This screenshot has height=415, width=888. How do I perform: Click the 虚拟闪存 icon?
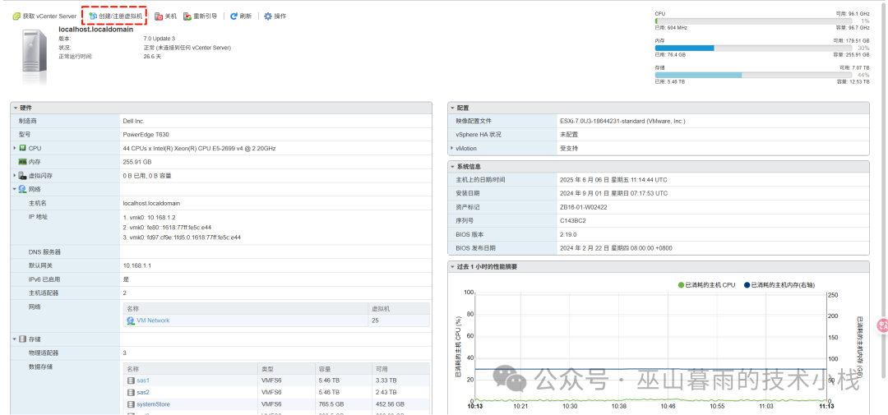click(x=23, y=176)
